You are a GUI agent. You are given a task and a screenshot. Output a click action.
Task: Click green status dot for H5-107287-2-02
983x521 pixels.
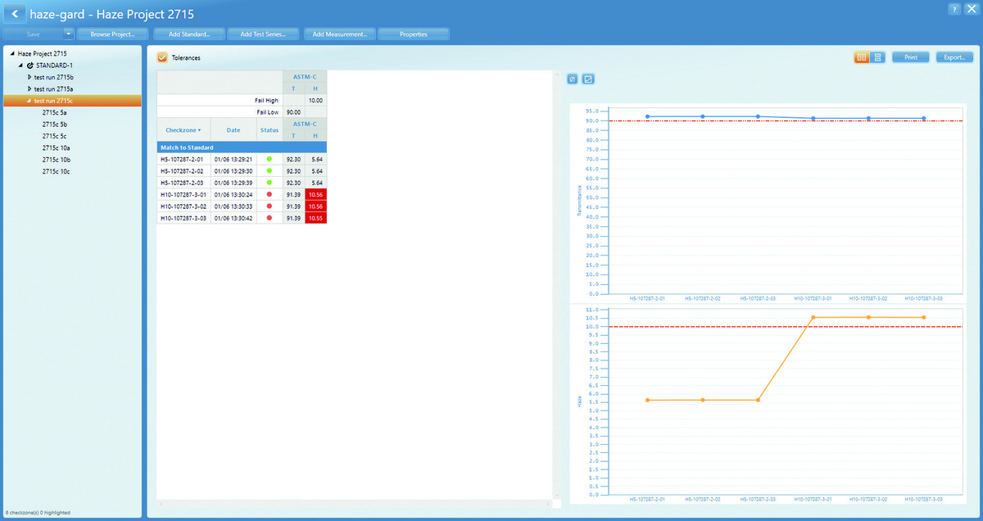tap(270, 170)
